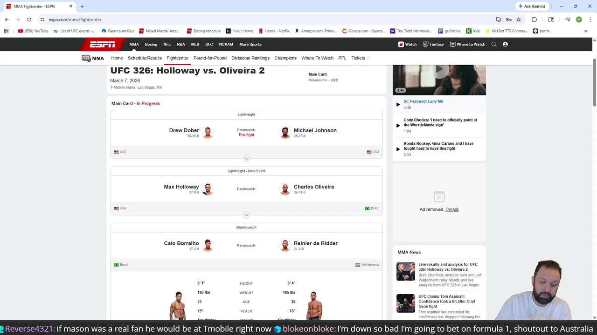Image resolution: width=597 pixels, height=335 pixels.
Task: Expand Holloway vs. Oliveira fight details
Action: point(246,214)
